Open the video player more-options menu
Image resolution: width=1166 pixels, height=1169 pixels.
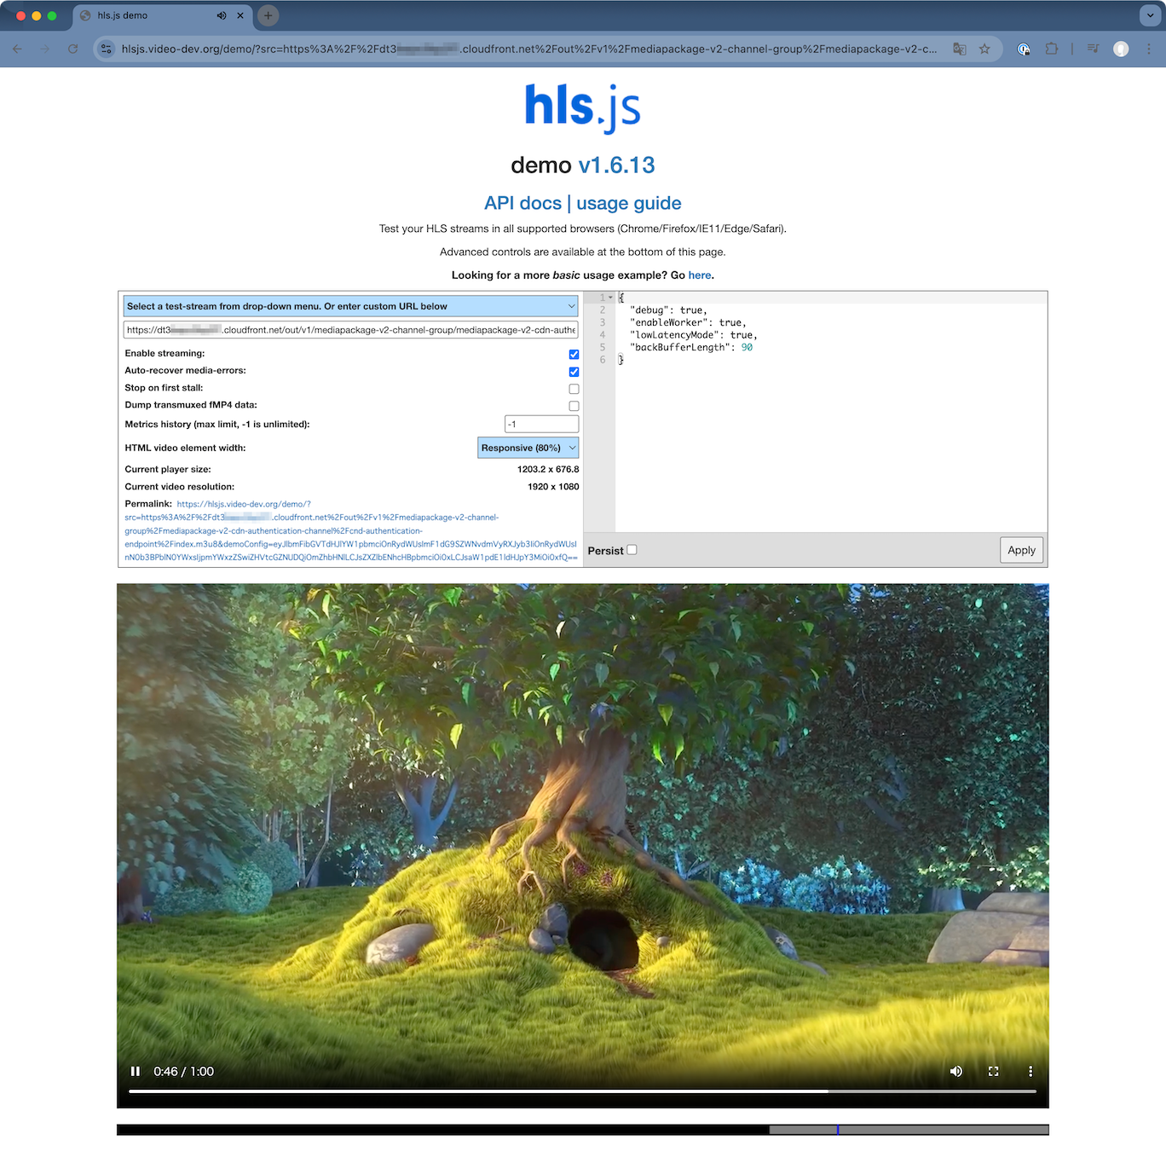1030,1071
